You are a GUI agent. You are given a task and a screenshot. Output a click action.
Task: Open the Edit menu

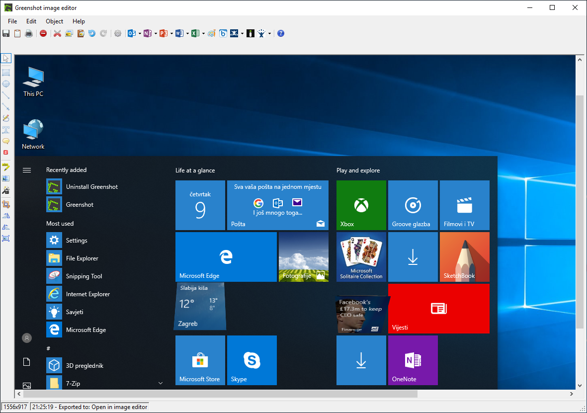(31, 21)
